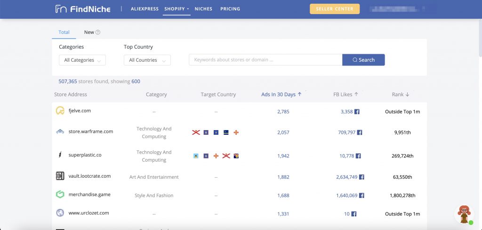This screenshot has width=482, height=230.
Task: Open vault.lootcrate.com store link
Action: (89, 176)
